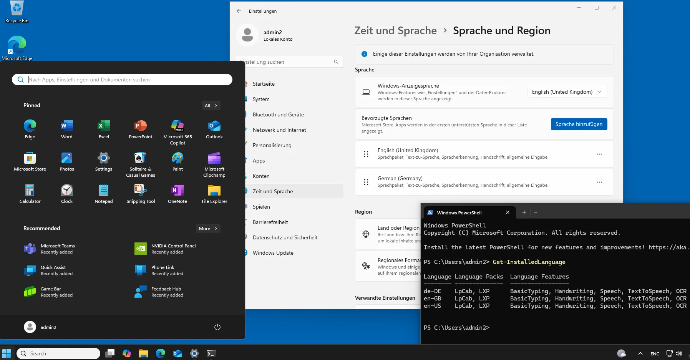This screenshot has height=360, width=690.
Task: Open the Settings pinned app
Action: pyautogui.click(x=104, y=161)
